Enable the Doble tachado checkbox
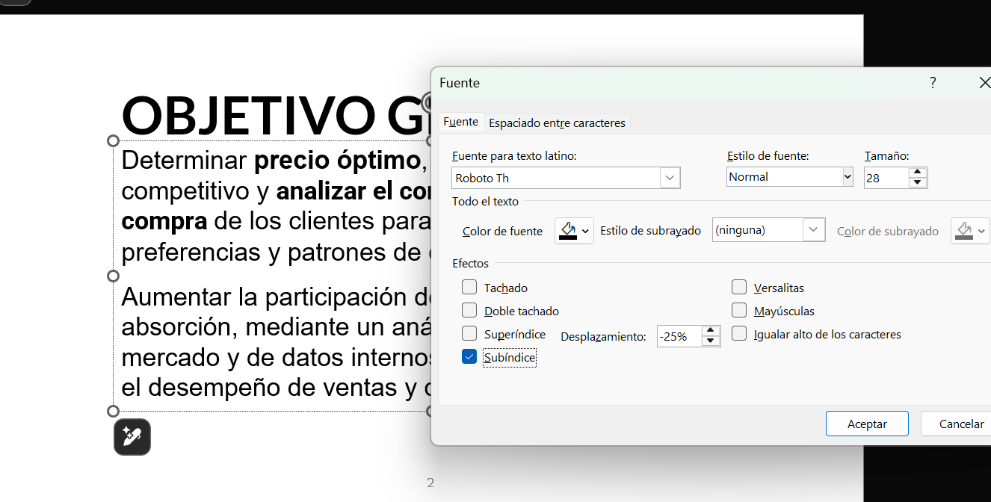The height and width of the screenshot is (502, 991). (x=469, y=310)
